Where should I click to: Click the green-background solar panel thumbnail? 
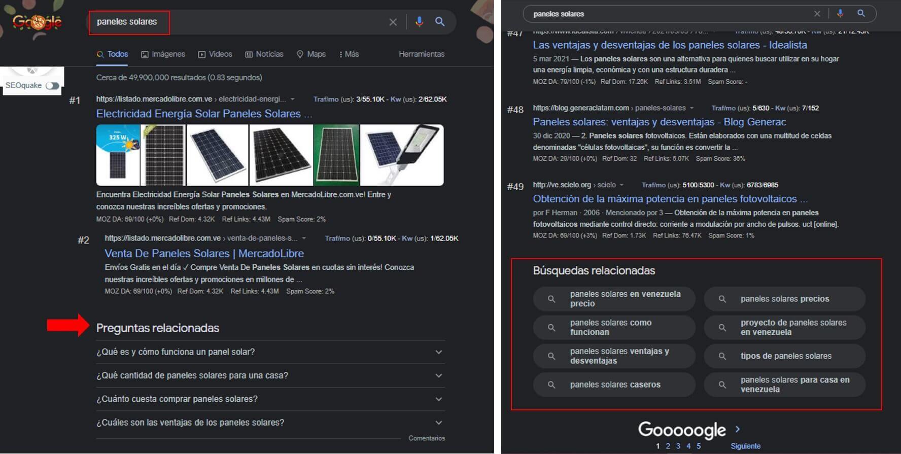pyautogui.click(x=336, y=155)
